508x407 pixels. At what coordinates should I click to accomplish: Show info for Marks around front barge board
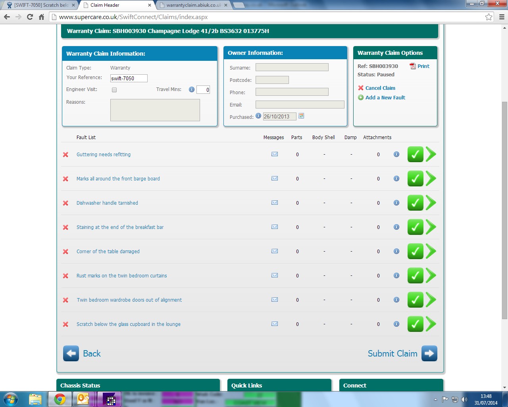click(x=396, y=178)
